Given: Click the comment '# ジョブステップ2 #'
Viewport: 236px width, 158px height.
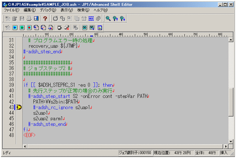Looking at the screenshot, I should pyautogui.click(x=47, y=68).
